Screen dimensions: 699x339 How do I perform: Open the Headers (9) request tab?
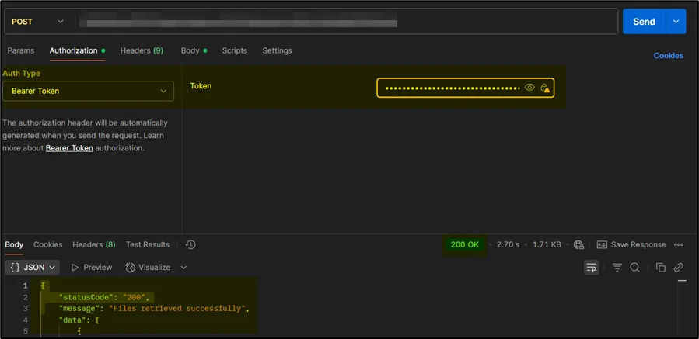point(142,50)
